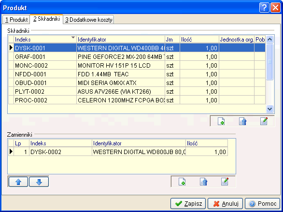Cancel with the Anuluj button
The height and width of the screenshot is (212, 283).
point(225,203)
